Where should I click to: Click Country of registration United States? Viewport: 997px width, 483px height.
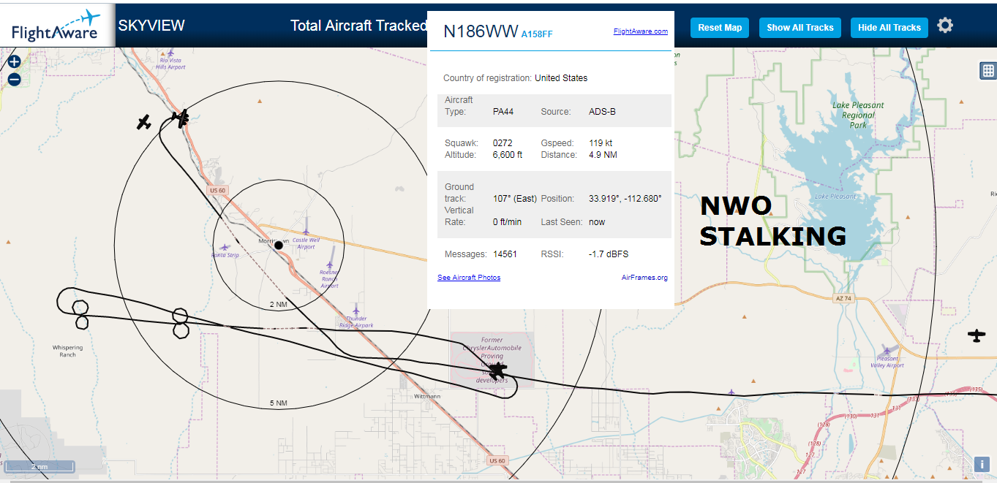click(515, 78)
